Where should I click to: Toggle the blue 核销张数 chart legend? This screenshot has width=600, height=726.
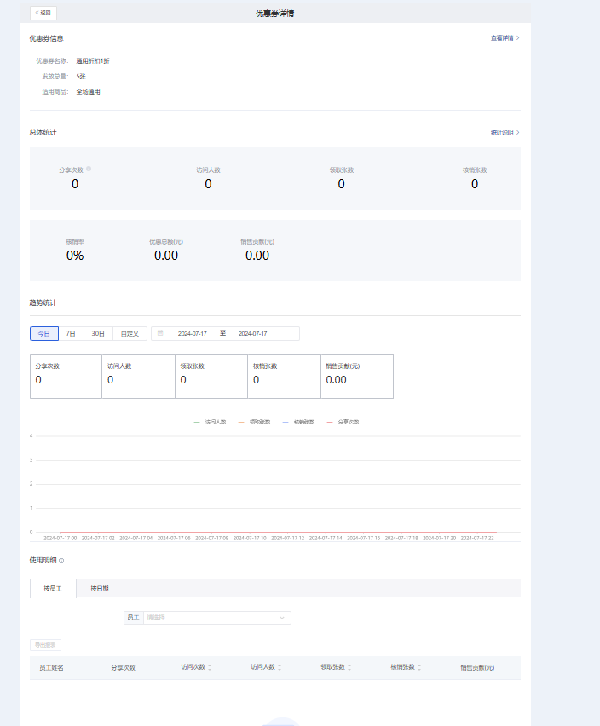pyautogui.click(x=298, y=422)
